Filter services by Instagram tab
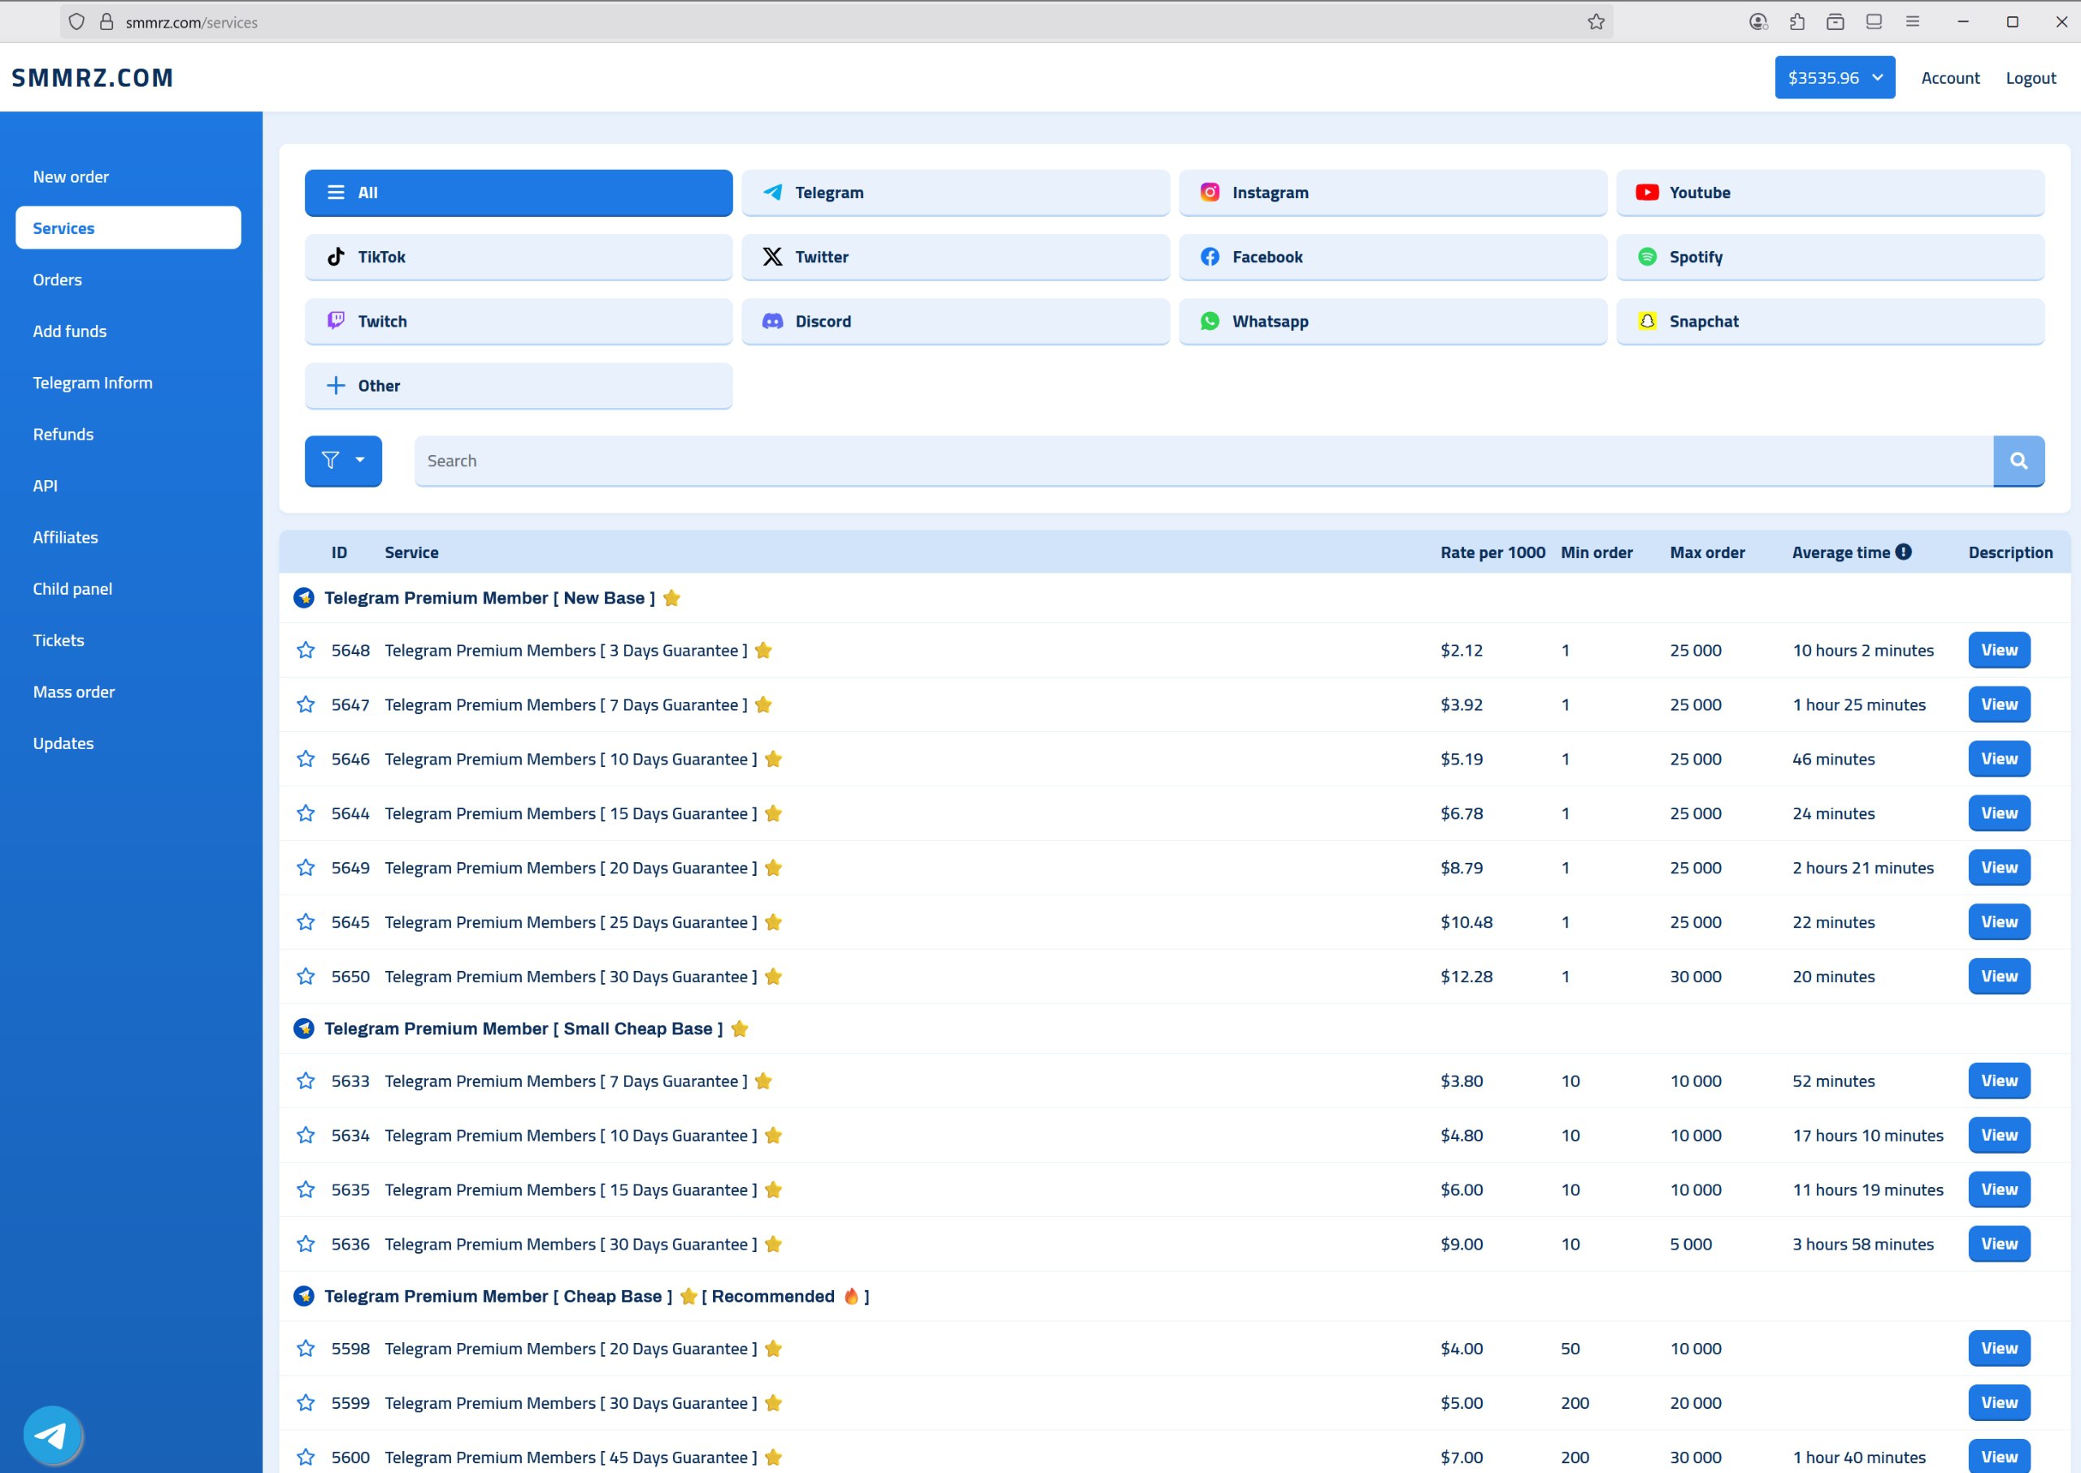This screenshot has width=2081, height=1473. pyautogui.click(x=1392, y=193)
